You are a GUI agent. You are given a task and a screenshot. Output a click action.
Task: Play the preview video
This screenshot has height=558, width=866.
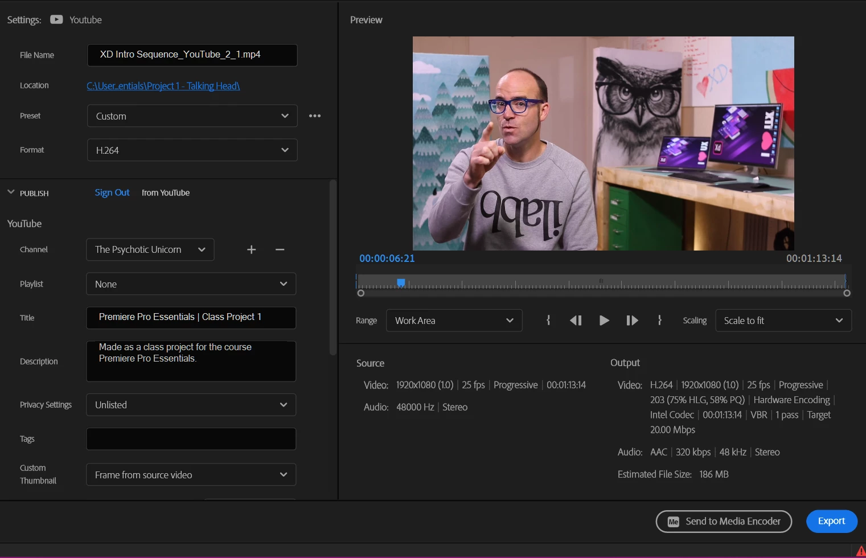point(604,321)
